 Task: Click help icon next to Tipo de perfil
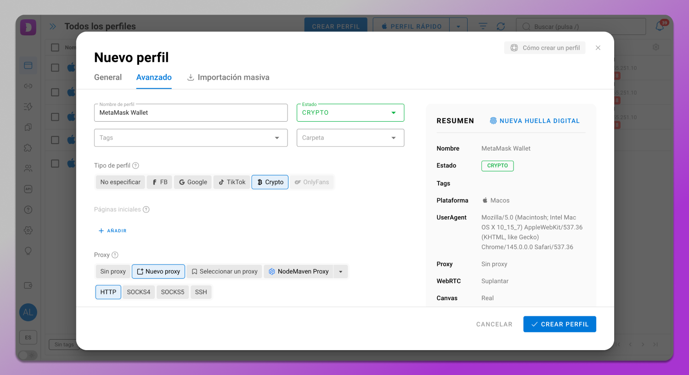coord(136,166)
